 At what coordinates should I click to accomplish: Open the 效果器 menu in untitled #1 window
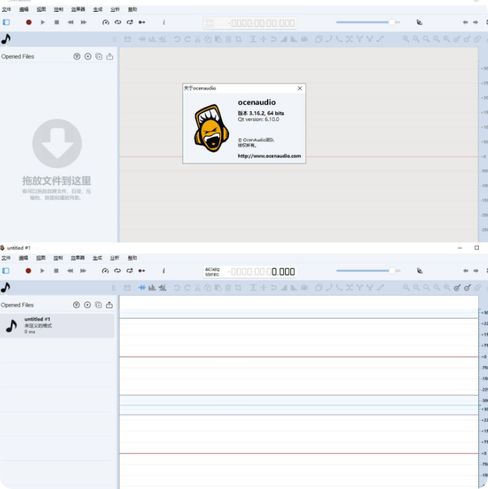[x=78, y=258]
